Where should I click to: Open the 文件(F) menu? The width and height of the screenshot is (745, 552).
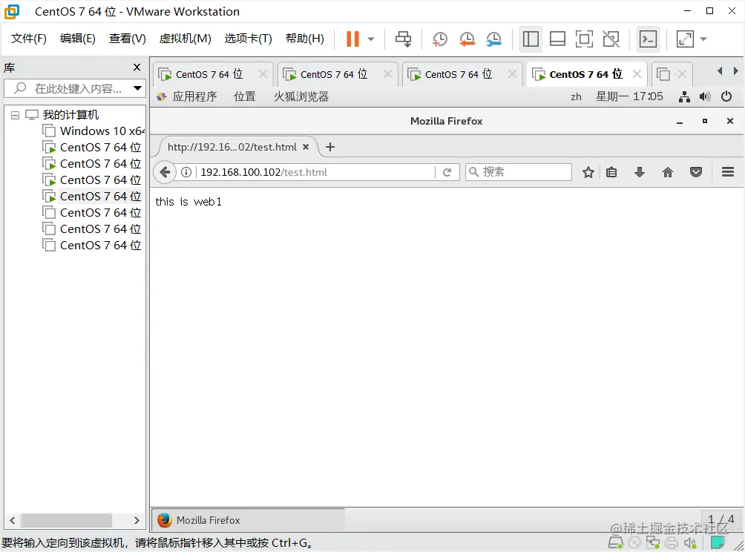tap(29, 39)
